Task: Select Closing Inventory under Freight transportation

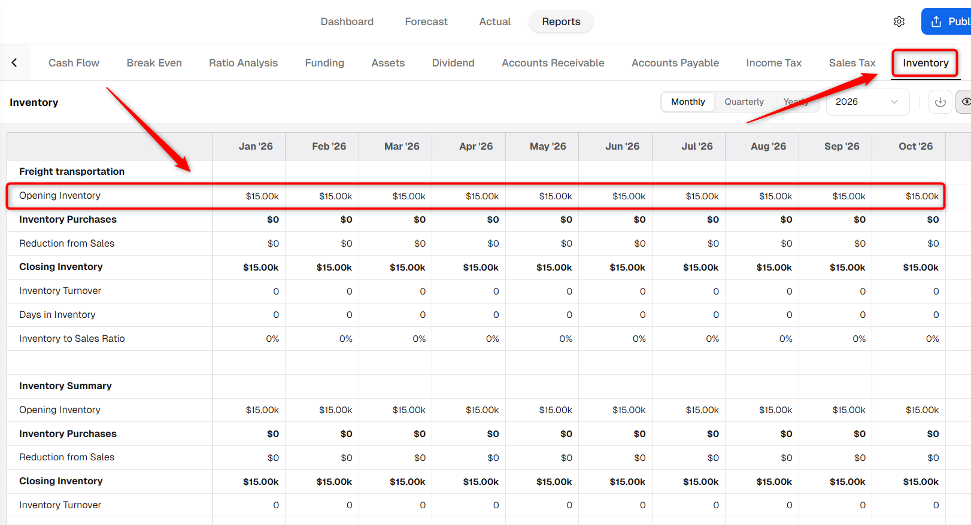Action: coord(60,266)
